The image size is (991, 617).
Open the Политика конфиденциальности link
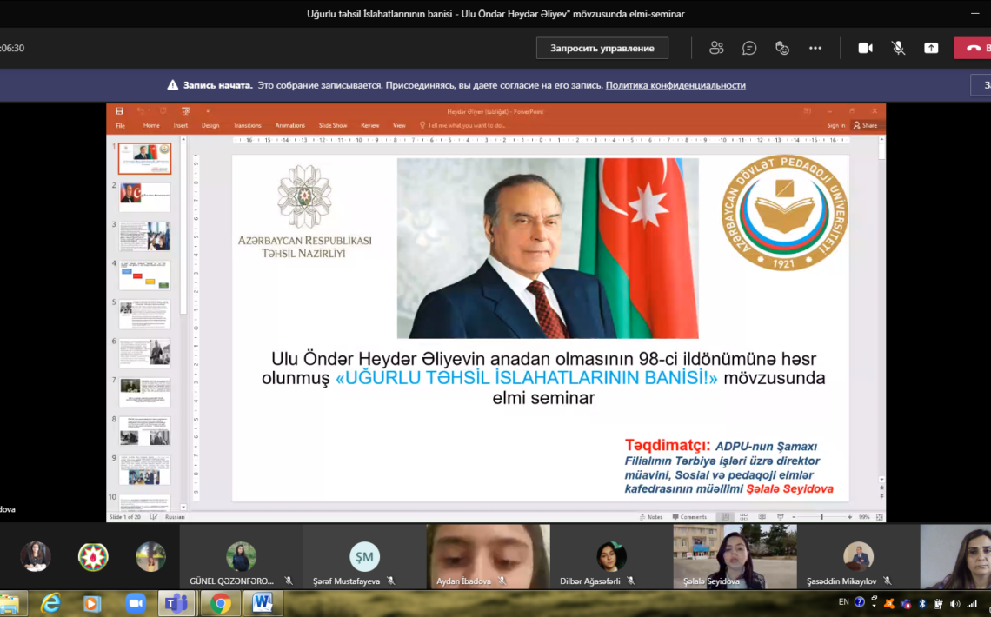[x=675, y=85]
